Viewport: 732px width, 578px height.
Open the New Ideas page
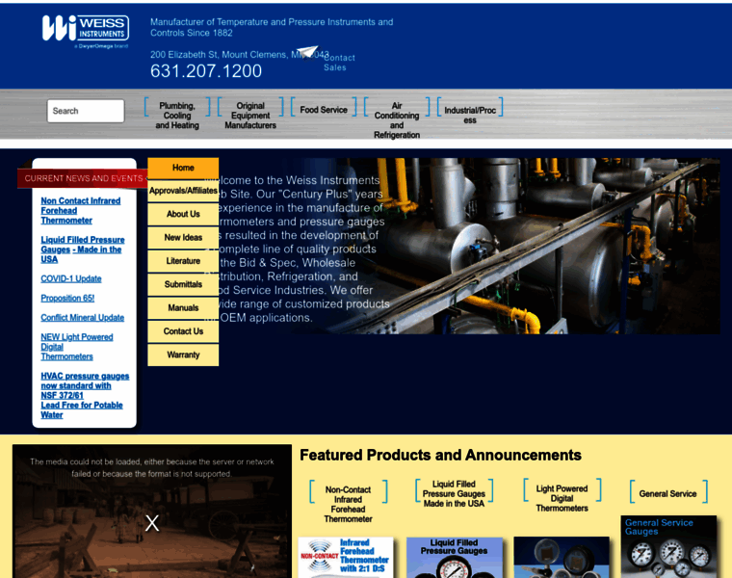coord(183,238)
